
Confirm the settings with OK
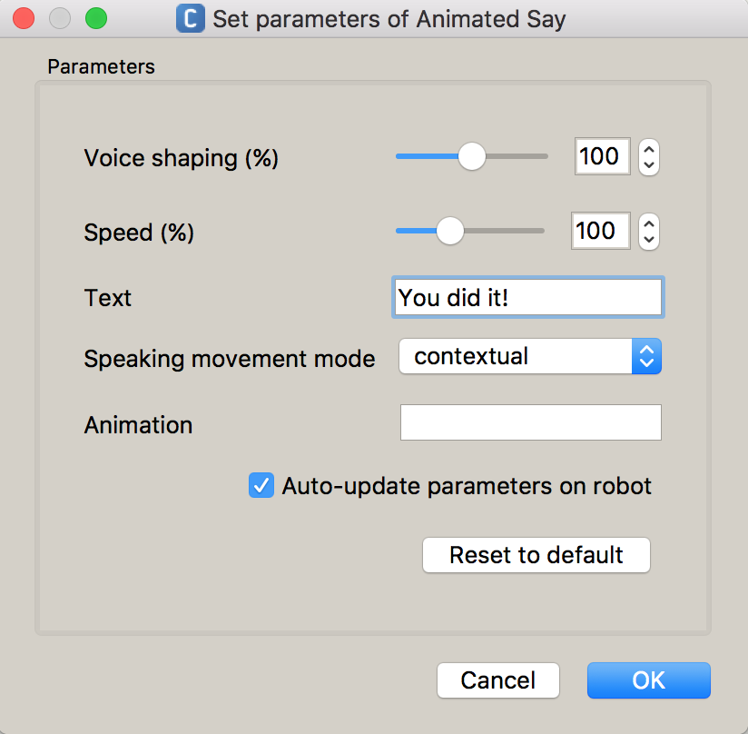(x=648, y=680)
